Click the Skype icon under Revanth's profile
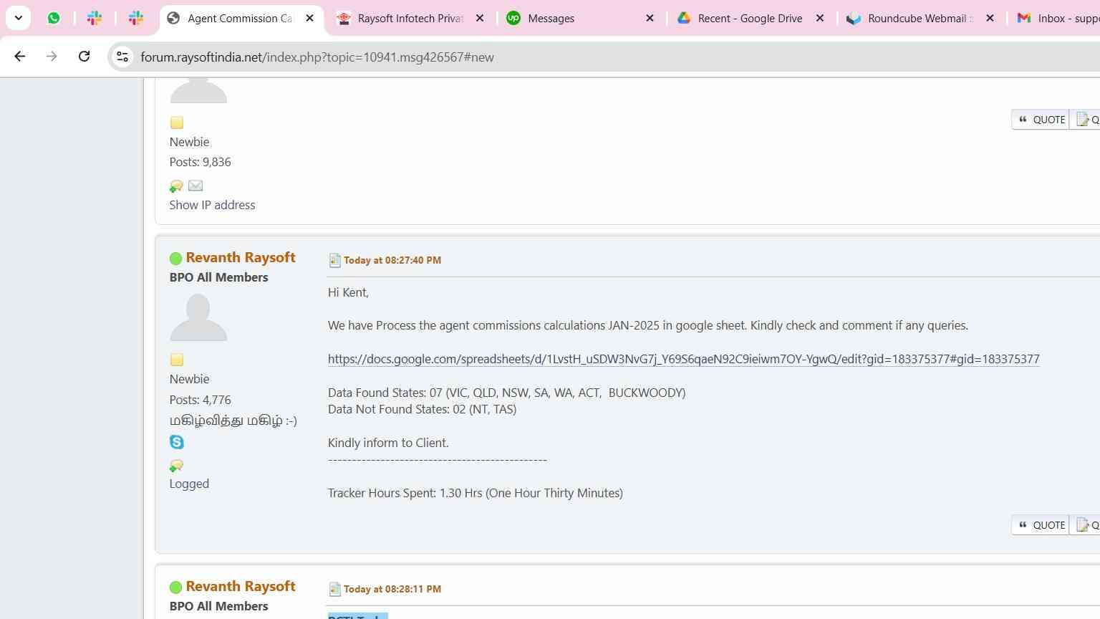The height and width of the screenshot is (619, 1100). [x=176, y=442]
